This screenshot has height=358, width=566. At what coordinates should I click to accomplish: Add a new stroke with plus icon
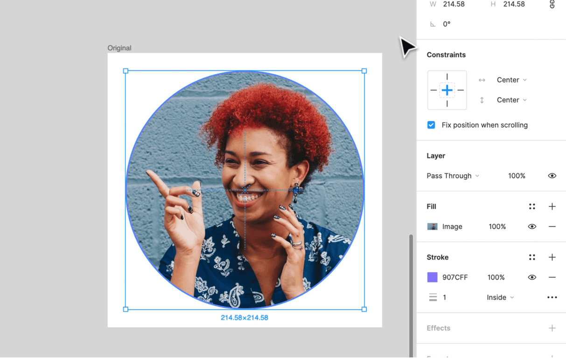(552, 257)
